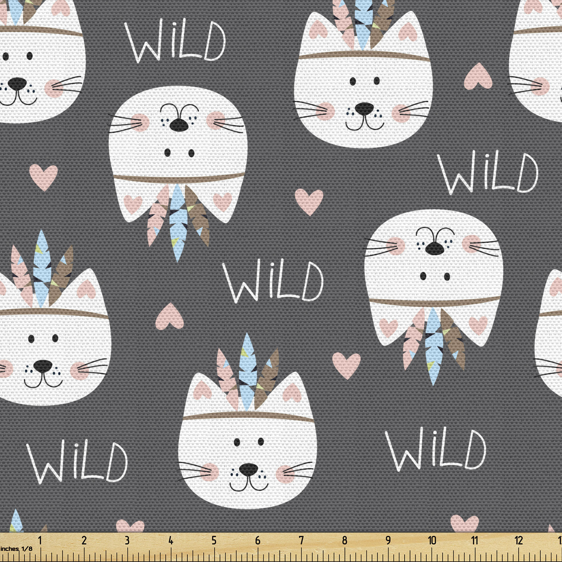Select the upside-down heart near the top-right corner
This screenshot has width=562, height=562.
click(478, 76)
